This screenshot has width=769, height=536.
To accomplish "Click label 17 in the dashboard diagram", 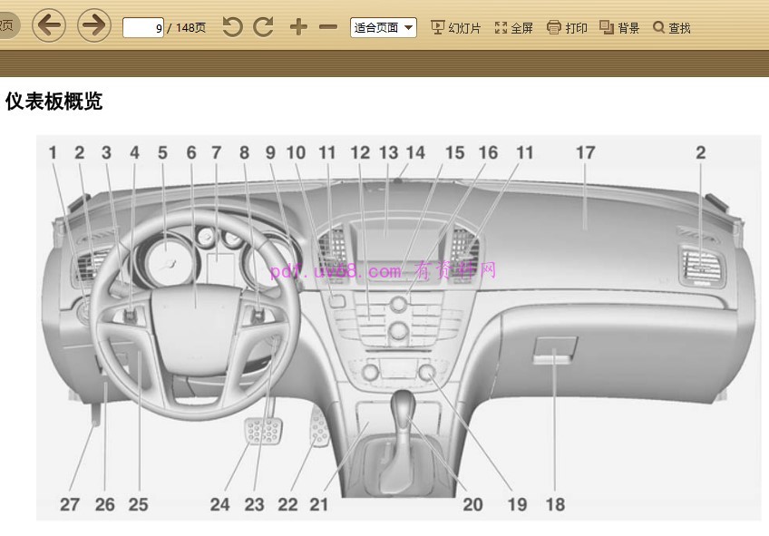I will (586, 152).
